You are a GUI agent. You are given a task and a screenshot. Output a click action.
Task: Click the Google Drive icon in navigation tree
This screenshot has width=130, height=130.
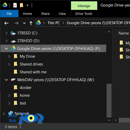(13, 48)
